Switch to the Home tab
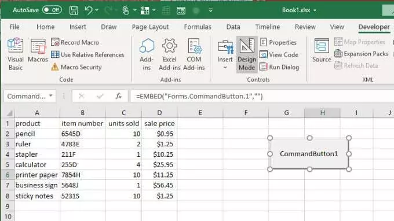Screen dimensions: 394x221 click(45, 27)
